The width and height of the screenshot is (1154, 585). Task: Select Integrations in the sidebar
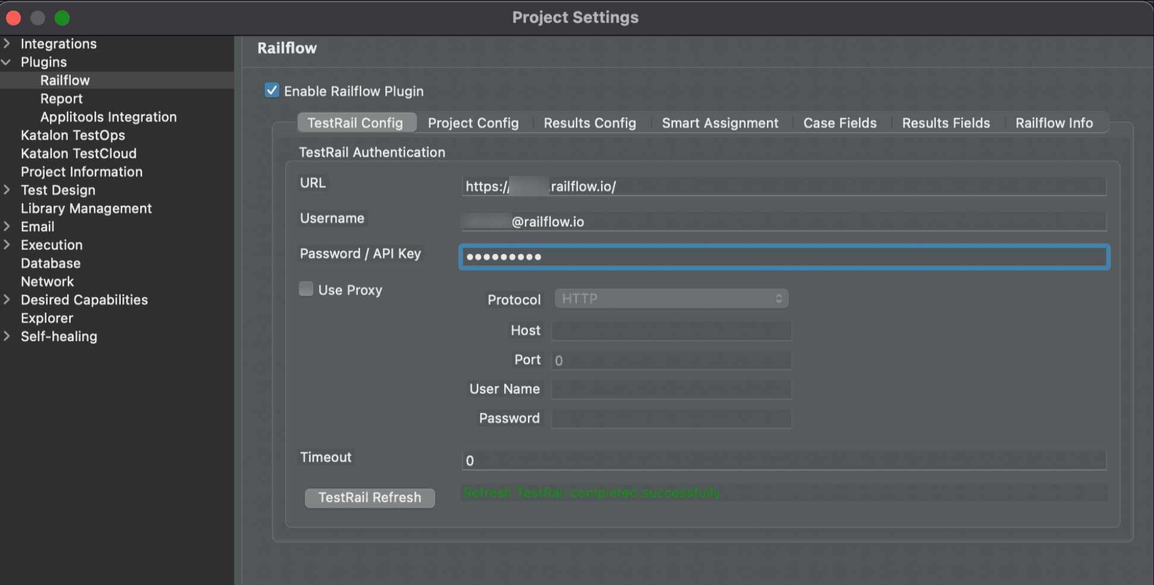point(58,44)
